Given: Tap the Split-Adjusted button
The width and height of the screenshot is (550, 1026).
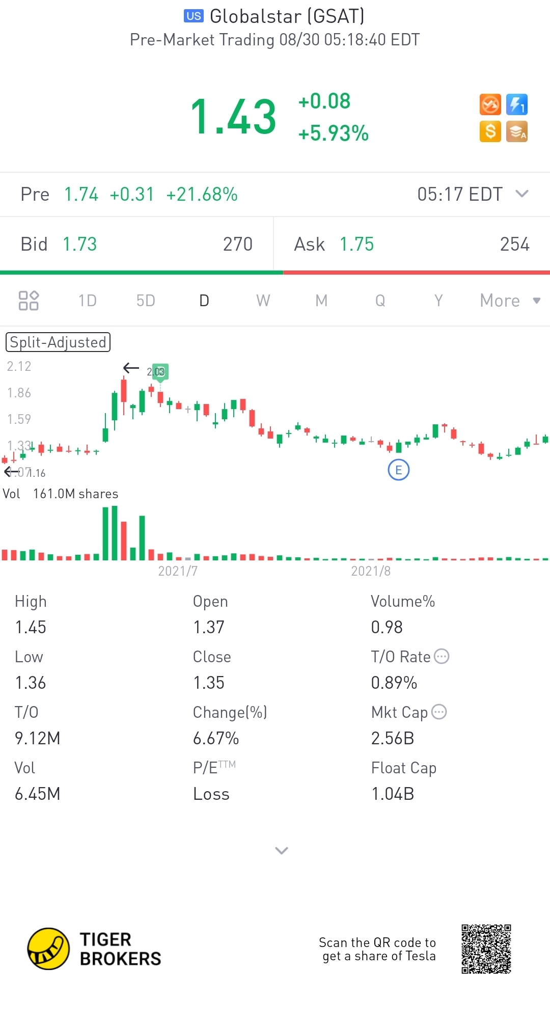Looking at the screenshot, I should pos(58,342).
